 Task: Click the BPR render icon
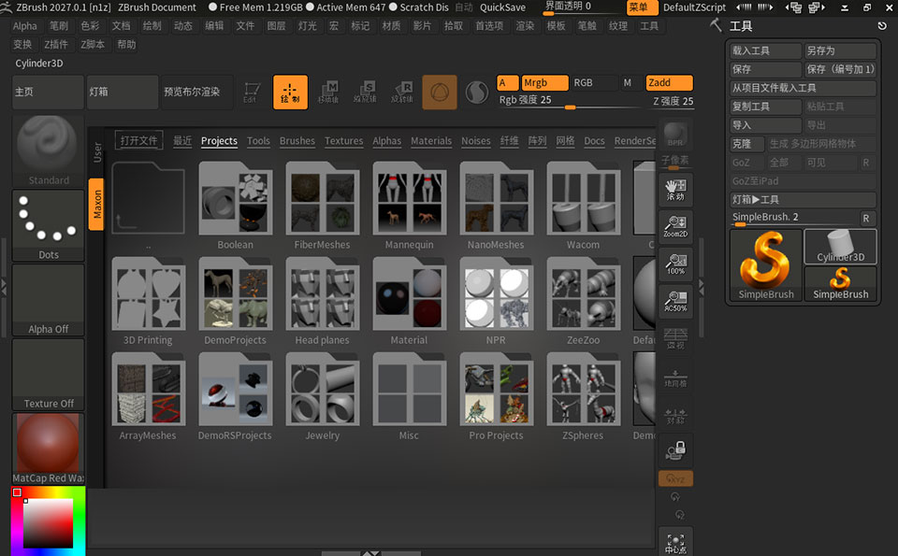675,135
